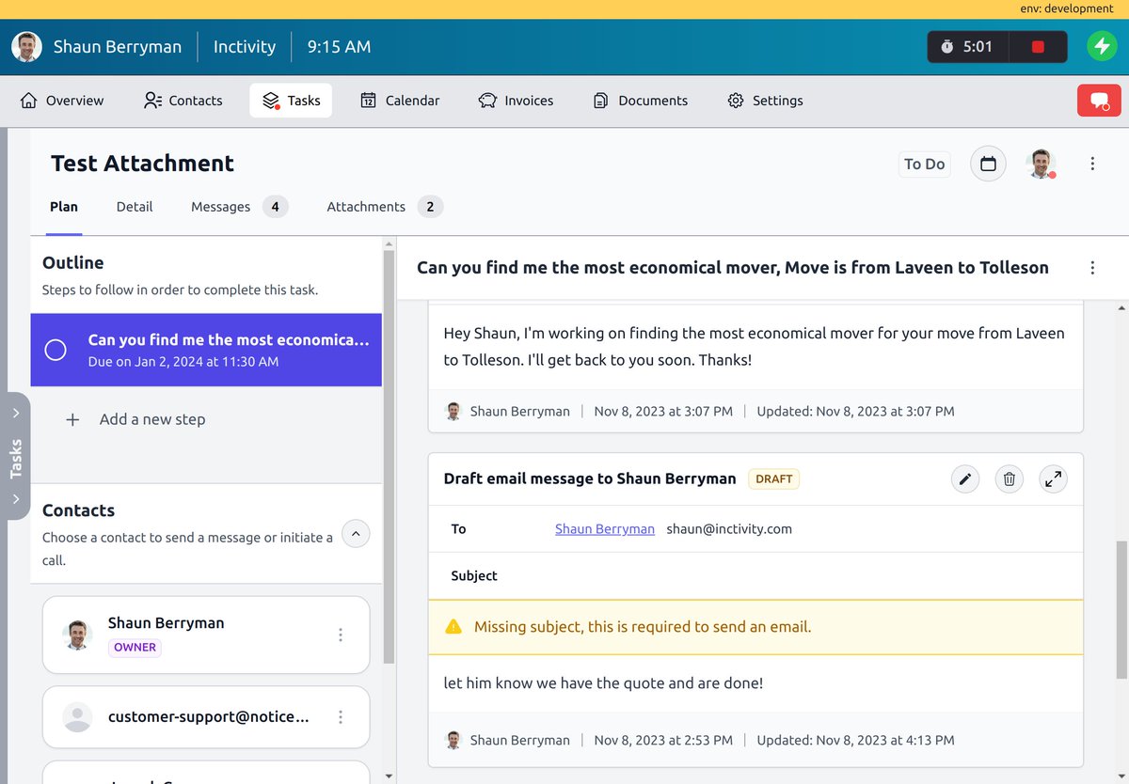The image size is (1129, 784).
Task: Open the To Do status dropdown
Action: tap(924, 165)
